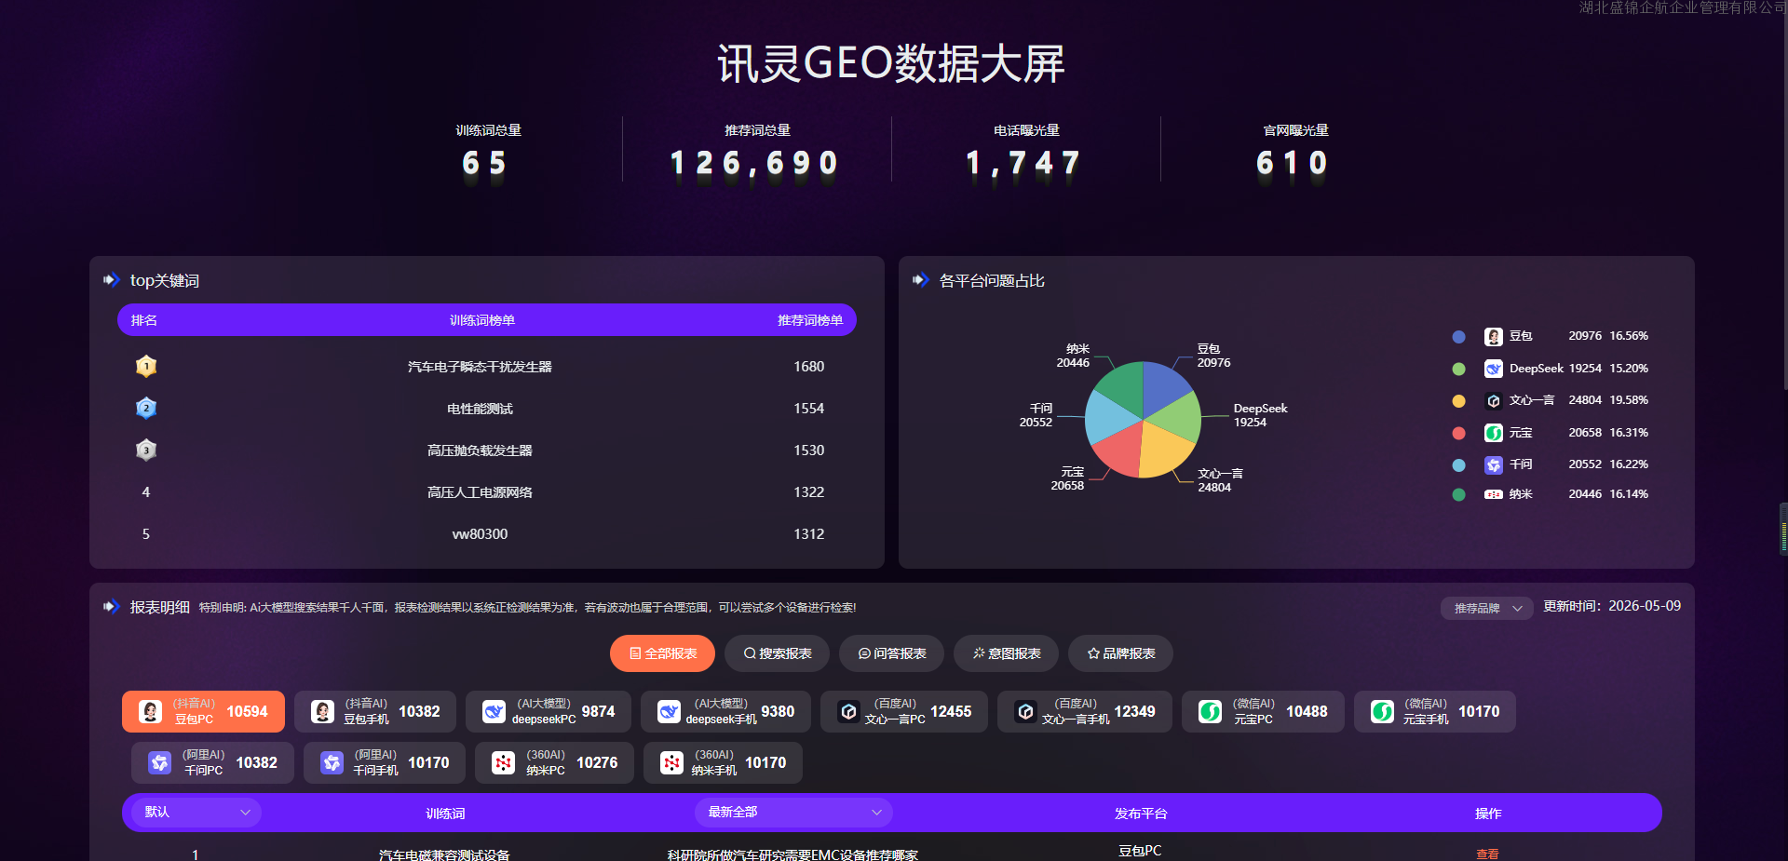1788x861 pixels.
Task: Expand the 最新全部 filter dropdown
Action: coord(793,813)
